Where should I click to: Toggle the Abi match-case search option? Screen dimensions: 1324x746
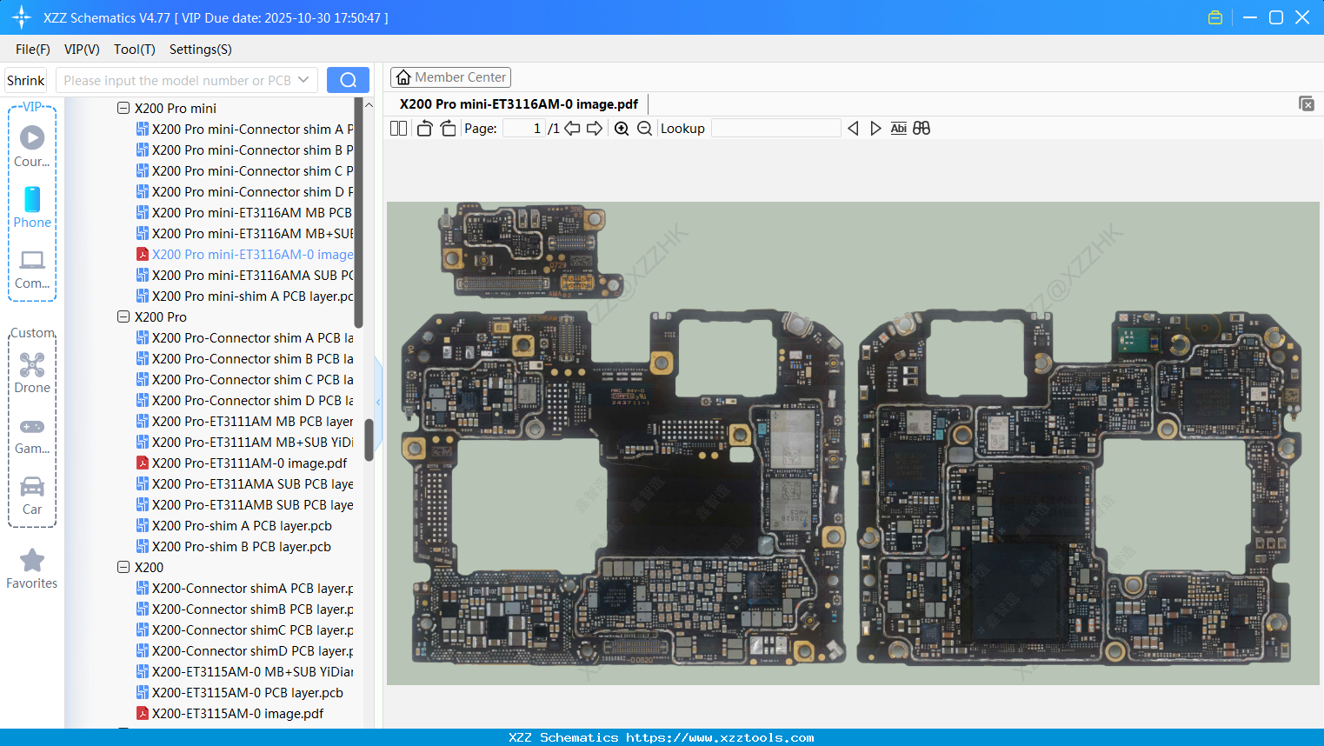[x=898, y=129]
